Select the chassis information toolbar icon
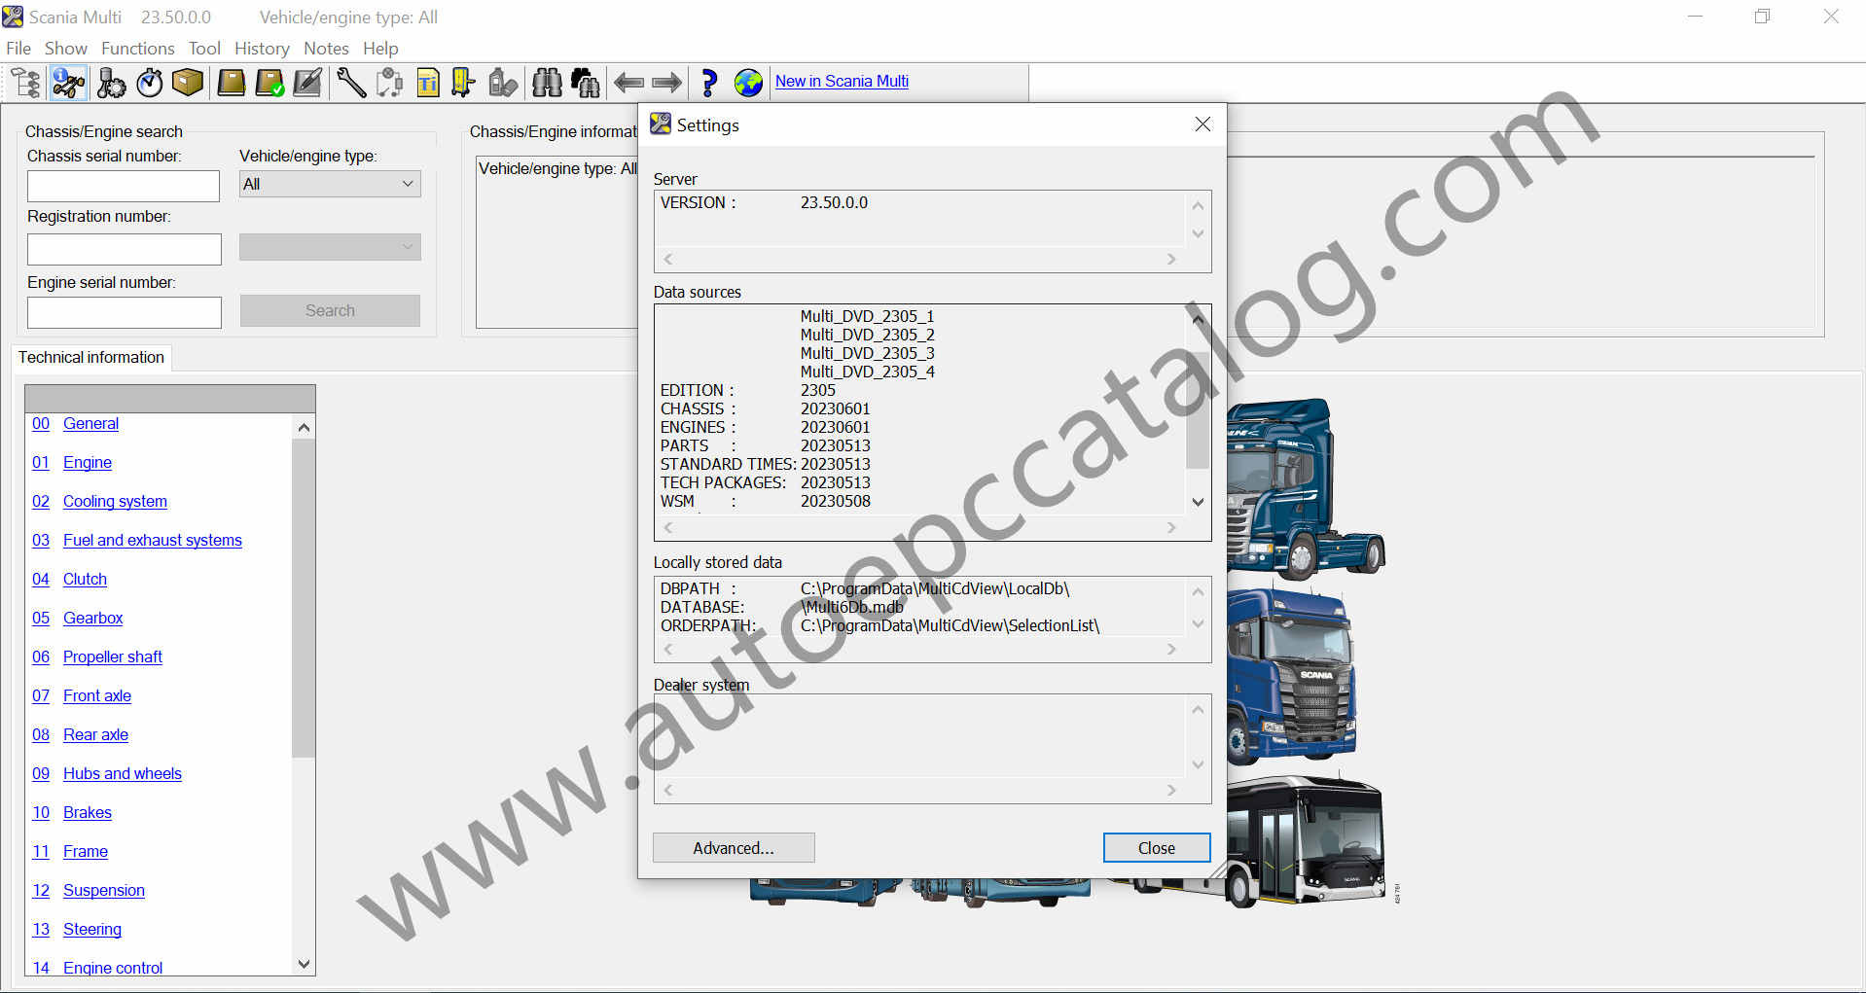 68,83
